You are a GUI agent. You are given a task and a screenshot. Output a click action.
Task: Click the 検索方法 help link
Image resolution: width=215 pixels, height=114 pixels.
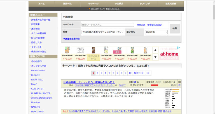click(141, 25)
